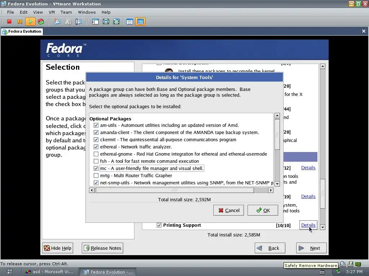Click the green Power On play icon
Image resolution: width=369 pixels, height=276 pixels.
(x=30, y=22)
